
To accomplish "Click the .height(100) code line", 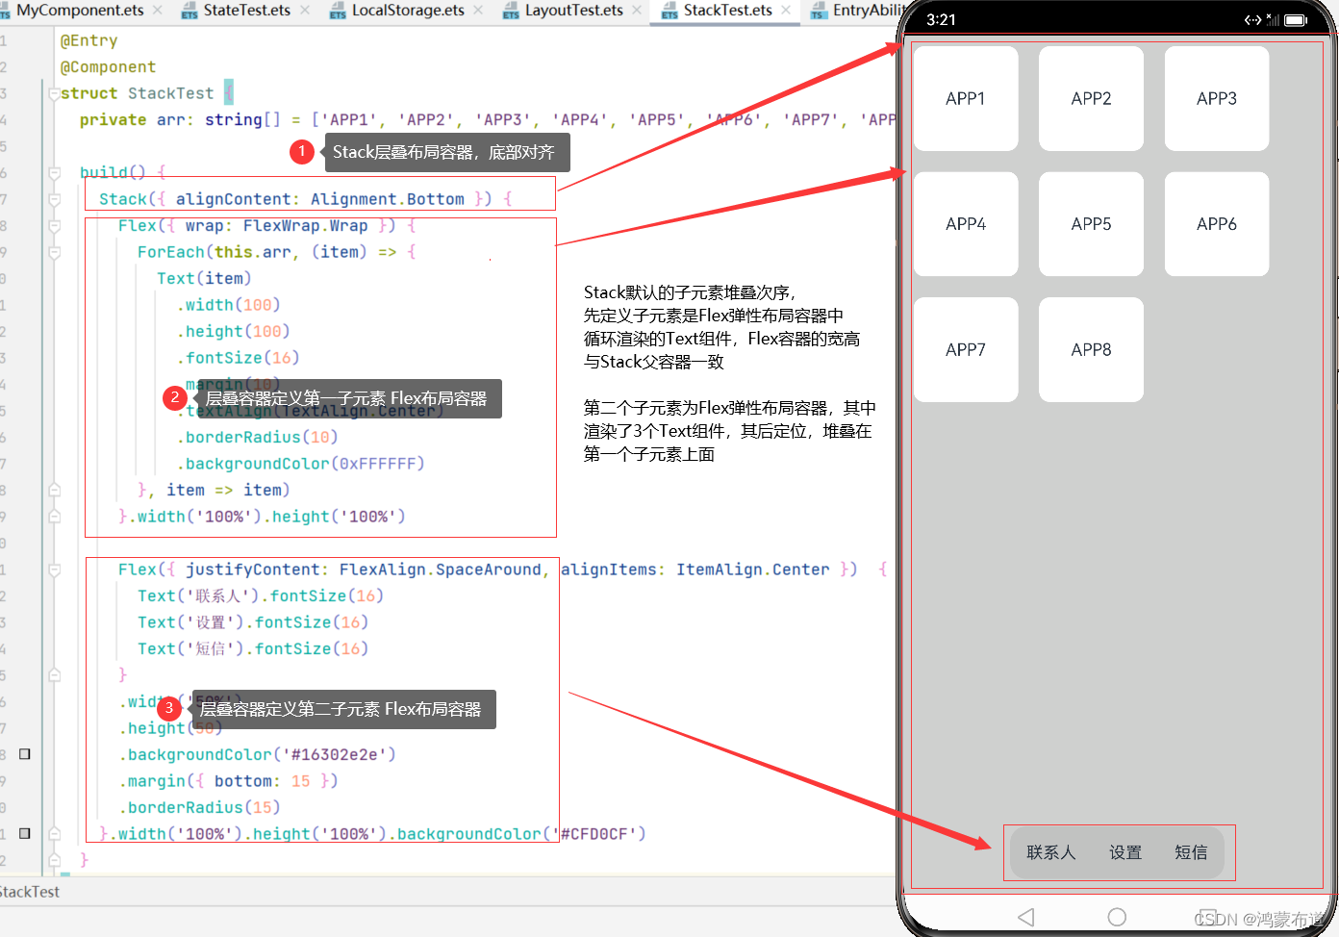I will coord(233,331).
